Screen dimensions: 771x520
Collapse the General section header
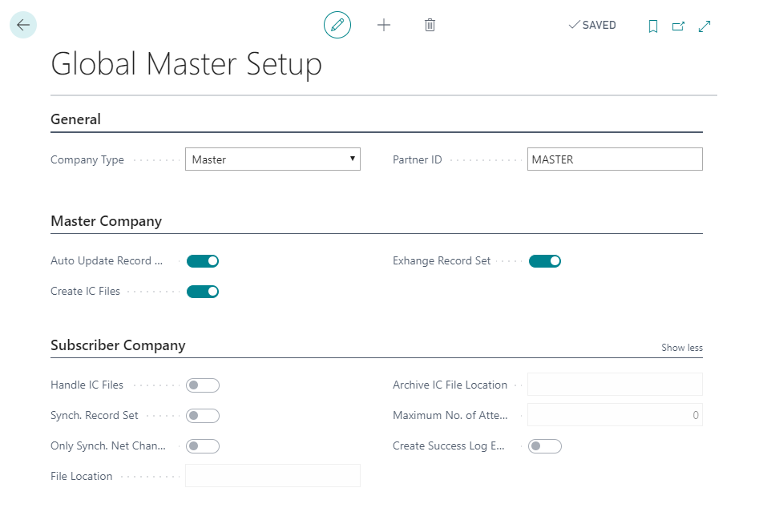[75, 119]
